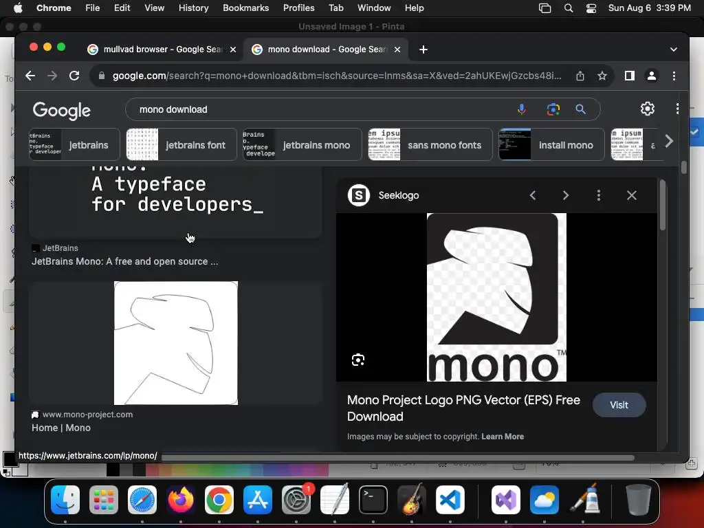This screenshot has width=704, height=528.
Task: Select the mono download Google Search tab
Action: tap(326, 49)
